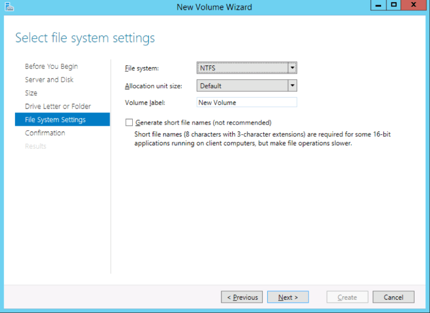This screenshot has height=313, width=430.
Task: Uncheck Generate short file names option
Action: click(x=129, y=122)
